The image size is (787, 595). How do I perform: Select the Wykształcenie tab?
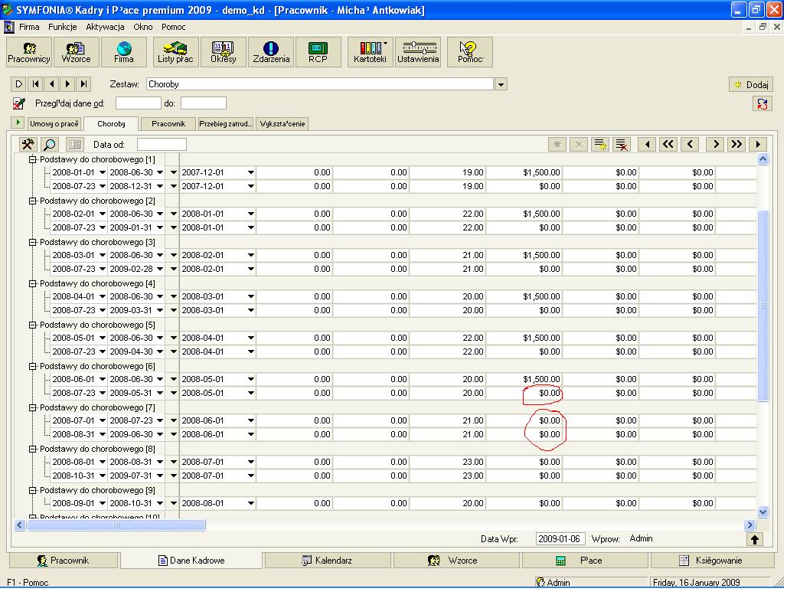click(x=282, y=123)
